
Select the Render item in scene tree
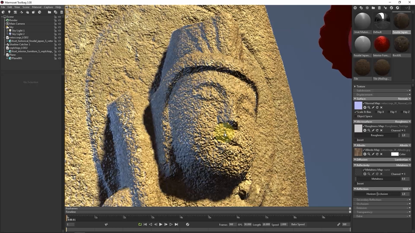tap(13, 20)
